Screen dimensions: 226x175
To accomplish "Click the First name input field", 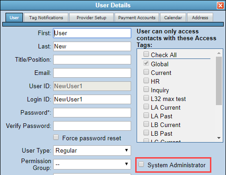I will point(92,33).
